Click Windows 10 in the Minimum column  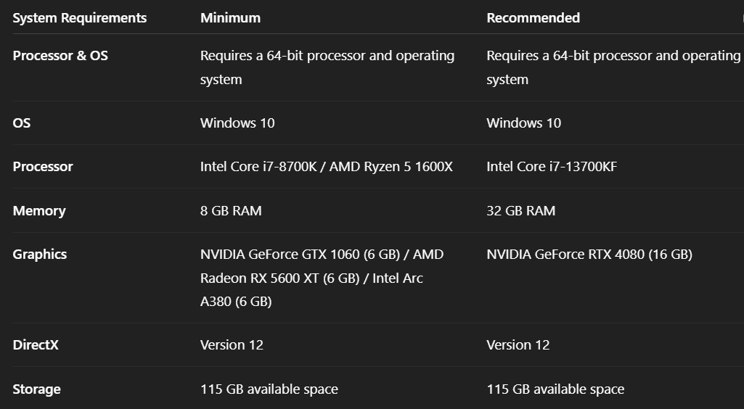tap(237, 123)
